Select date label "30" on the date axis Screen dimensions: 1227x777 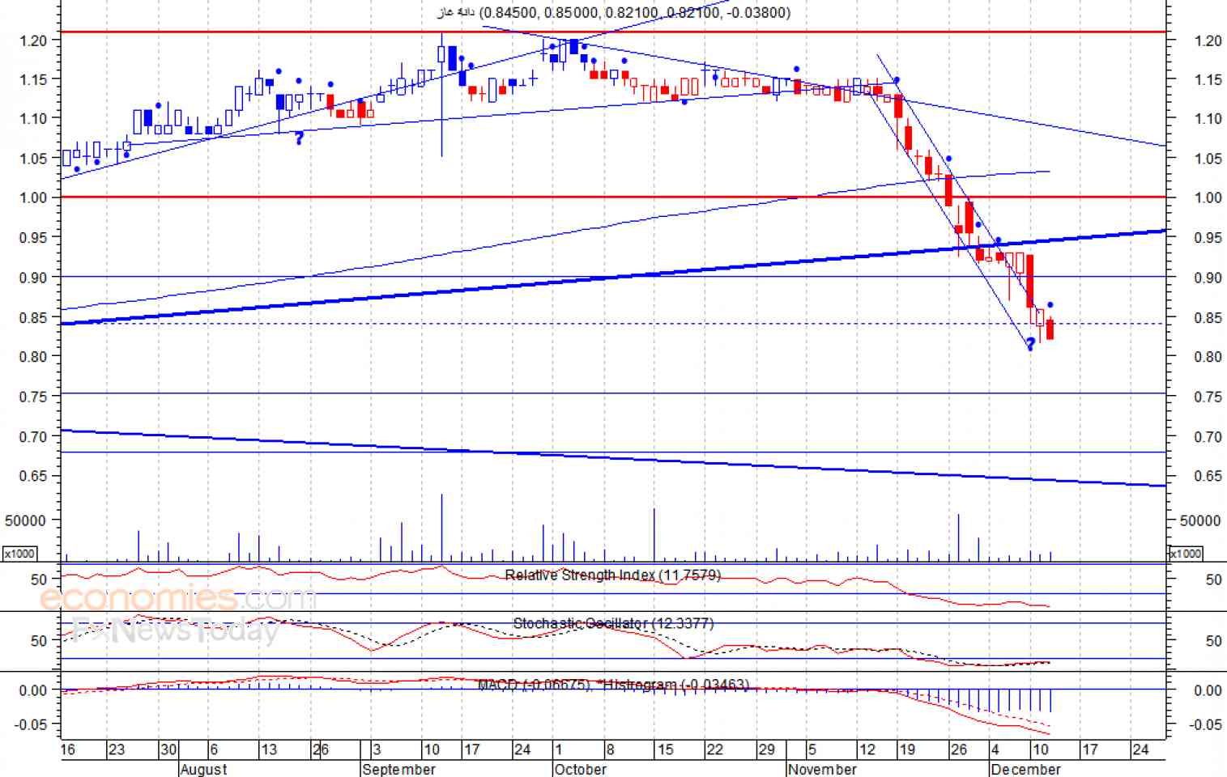(x=168, y=749)
